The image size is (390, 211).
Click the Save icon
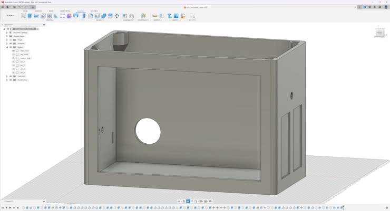tap(14, 7)
